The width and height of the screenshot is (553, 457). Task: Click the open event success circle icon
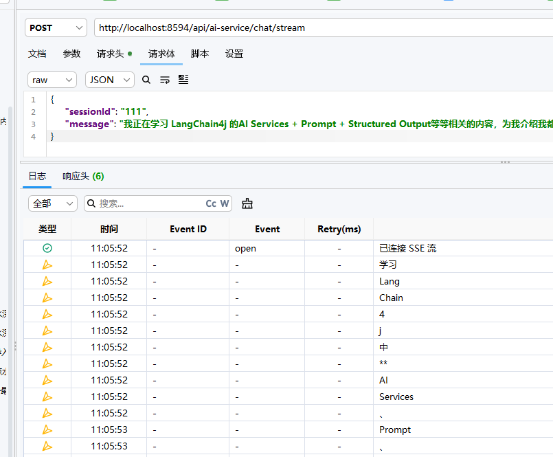[47, 249]
